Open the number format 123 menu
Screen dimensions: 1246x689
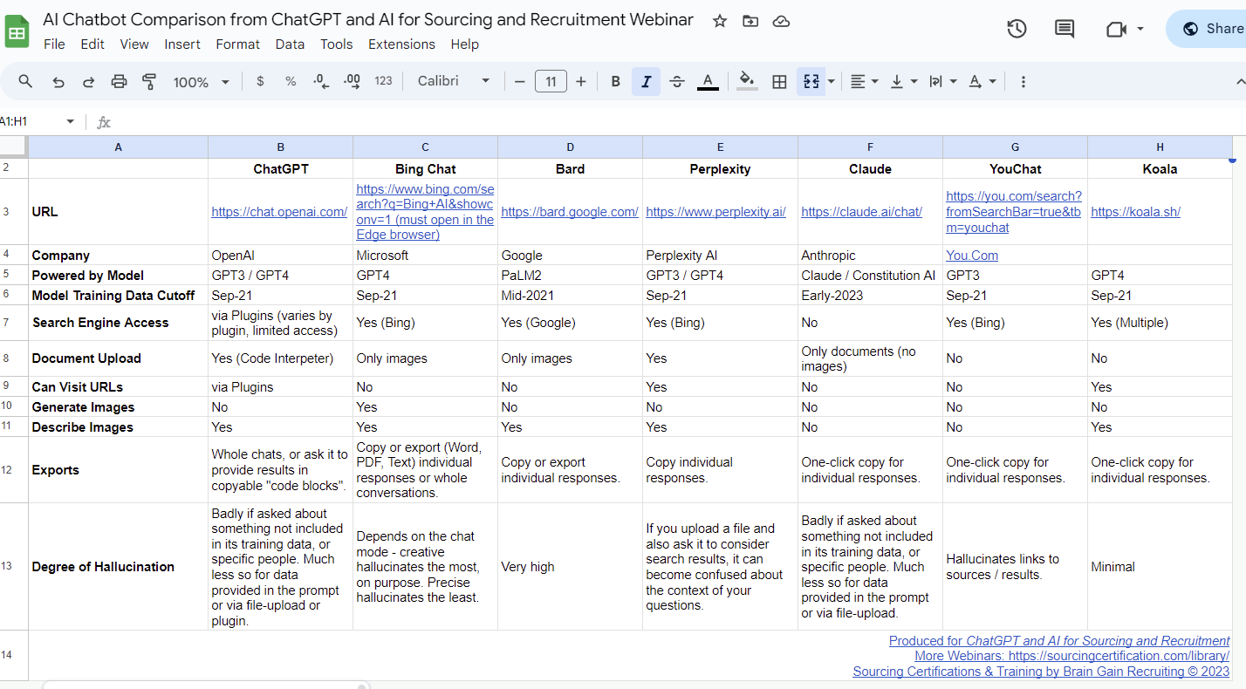383,81
